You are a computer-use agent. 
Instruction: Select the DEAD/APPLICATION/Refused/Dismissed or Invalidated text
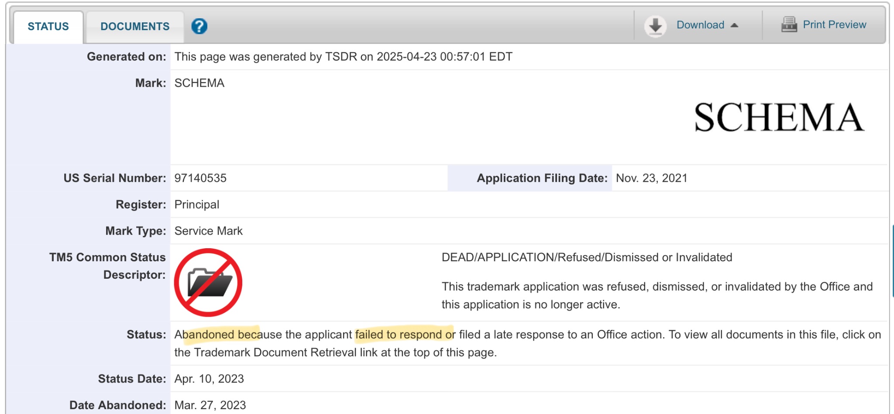click(587, 257)
